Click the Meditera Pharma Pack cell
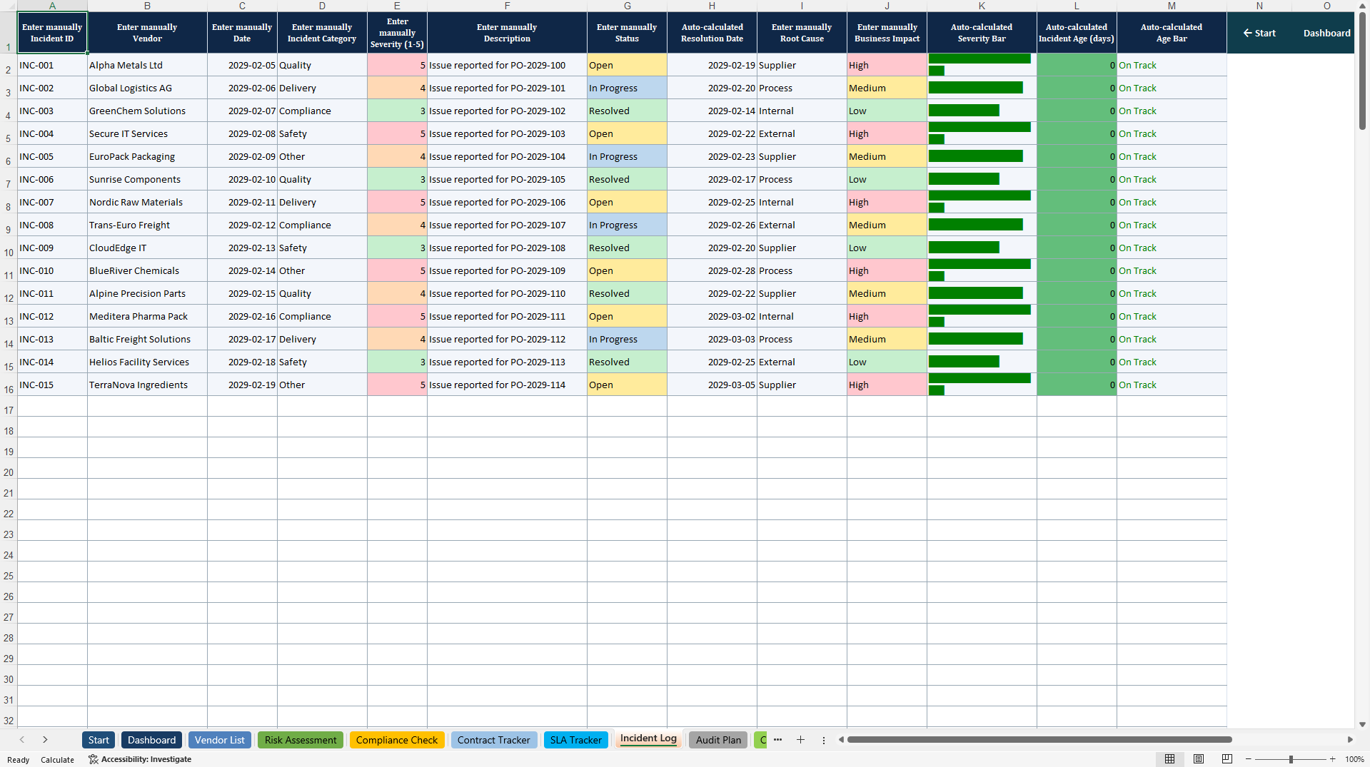Screen dimensions: 1370x767 coord(147,316)
